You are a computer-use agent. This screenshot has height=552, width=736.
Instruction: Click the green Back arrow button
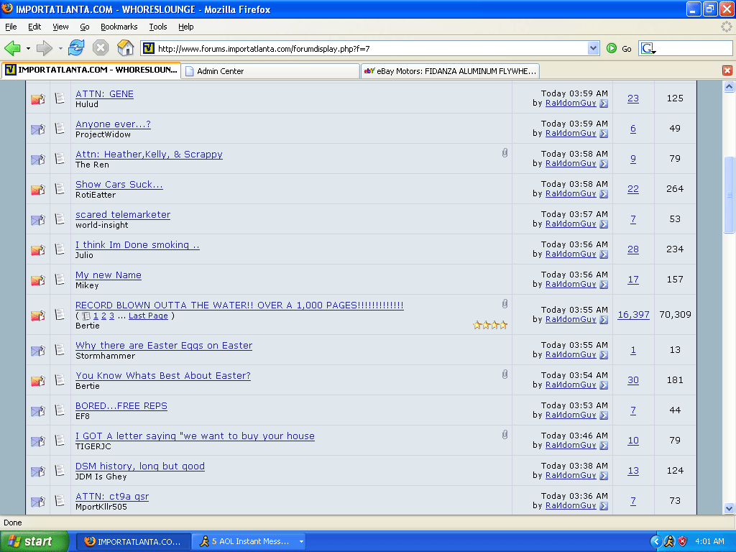(x=13, y=48)
